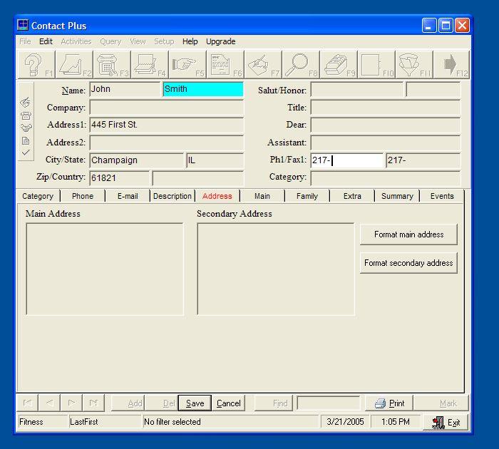This screenshot has height=449, width=499.
Task: Jump to last record navigation button
Action: (93, 403)
